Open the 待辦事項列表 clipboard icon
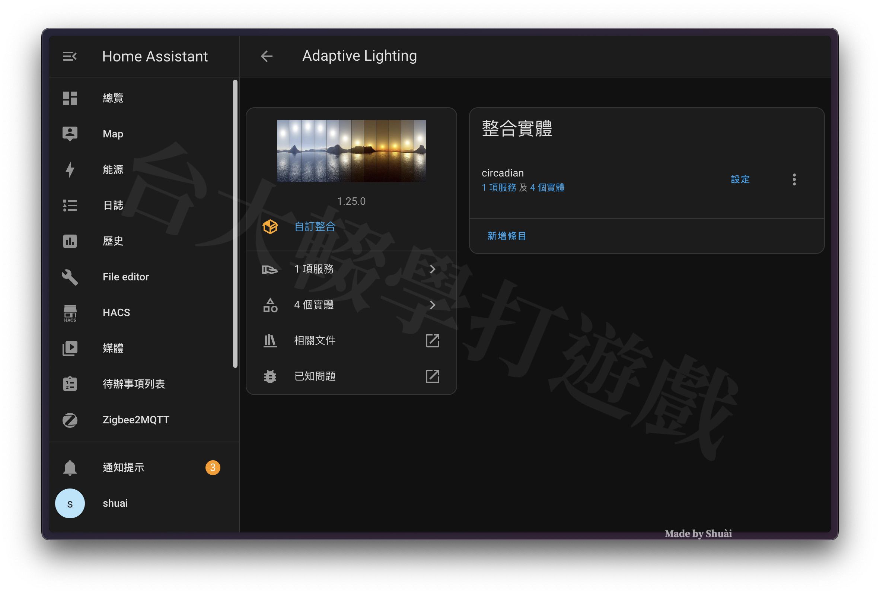Viewport: 880px width, 595px height. [x=70, y=384]
